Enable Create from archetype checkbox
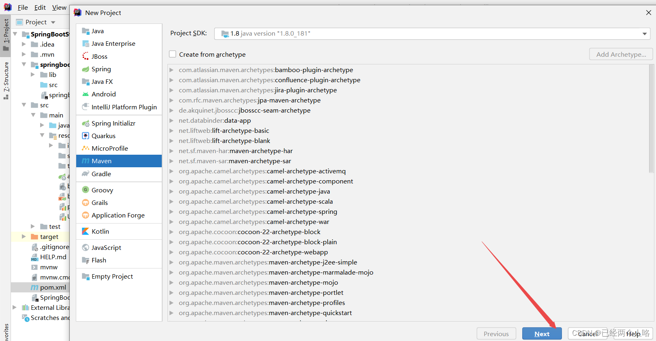This screenshot has height=341, width=656. click(173, 54)
